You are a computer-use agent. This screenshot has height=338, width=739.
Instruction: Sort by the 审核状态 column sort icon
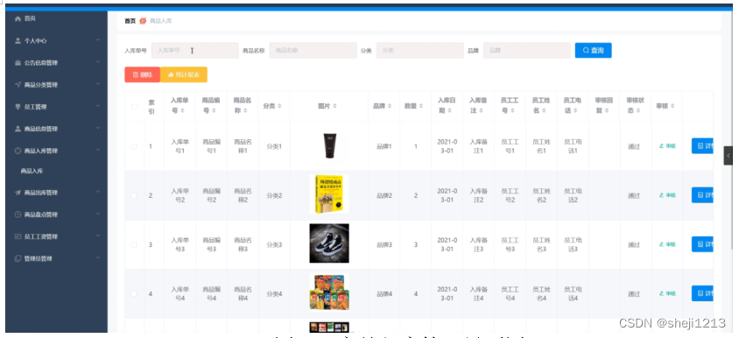[x=638, y=111]
